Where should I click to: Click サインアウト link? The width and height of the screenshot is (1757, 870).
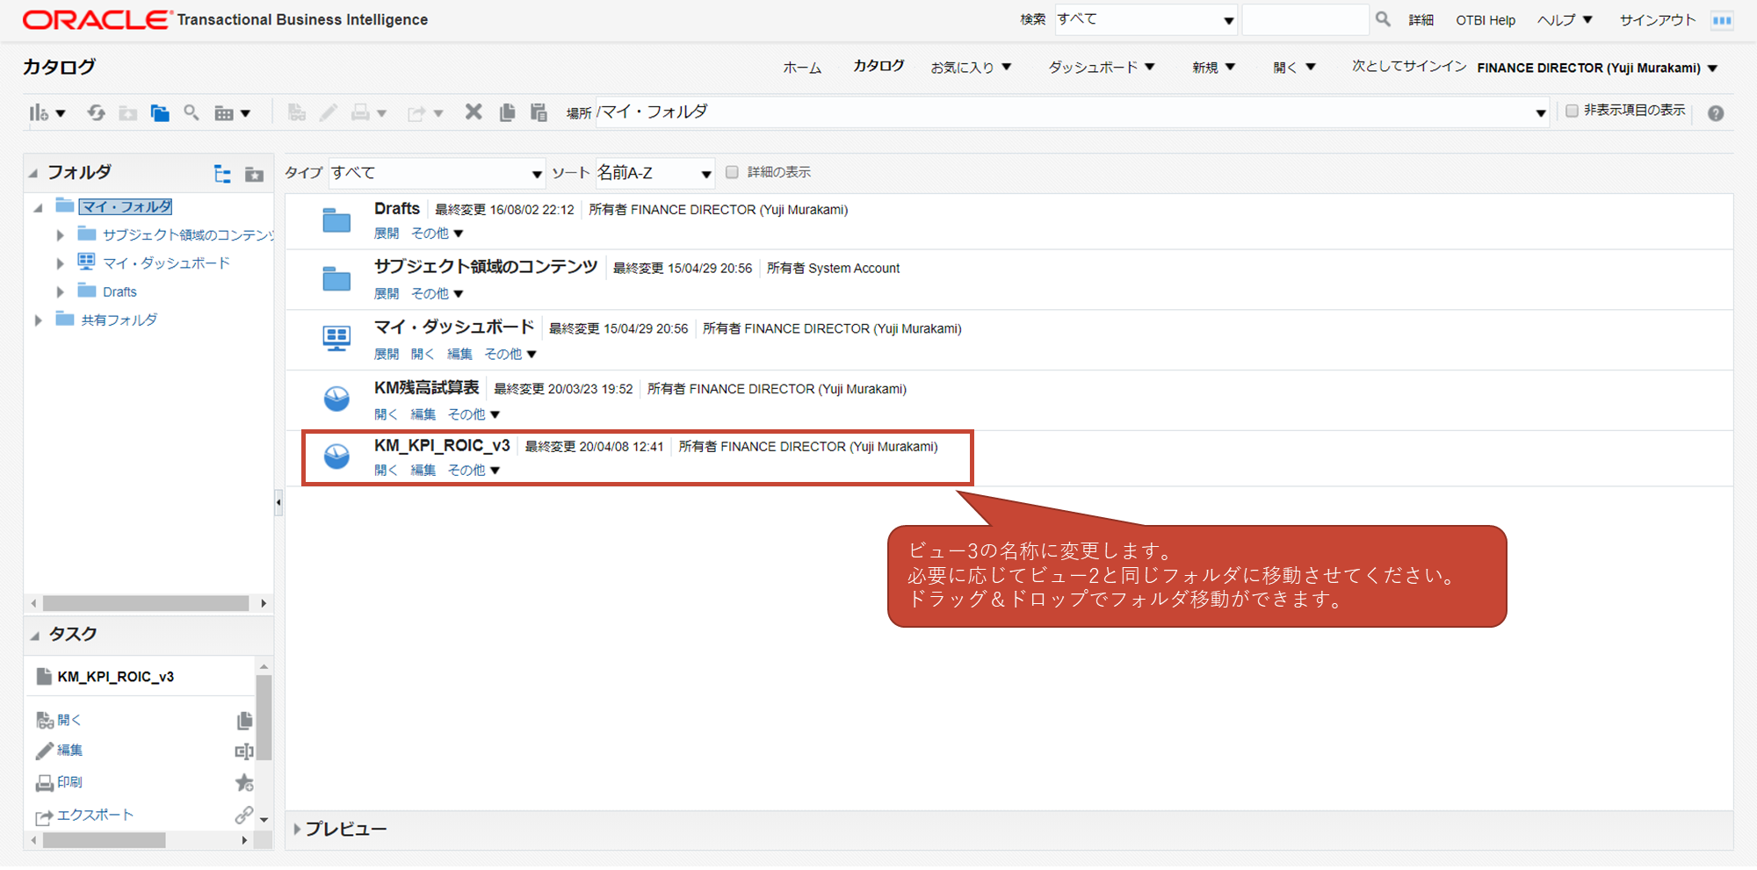point(1657,20)
